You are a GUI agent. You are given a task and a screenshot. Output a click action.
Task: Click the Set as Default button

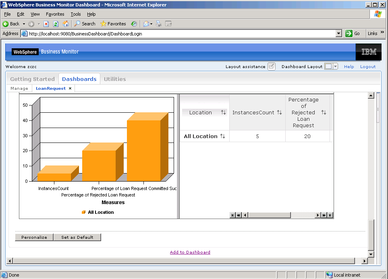[77, 237]
